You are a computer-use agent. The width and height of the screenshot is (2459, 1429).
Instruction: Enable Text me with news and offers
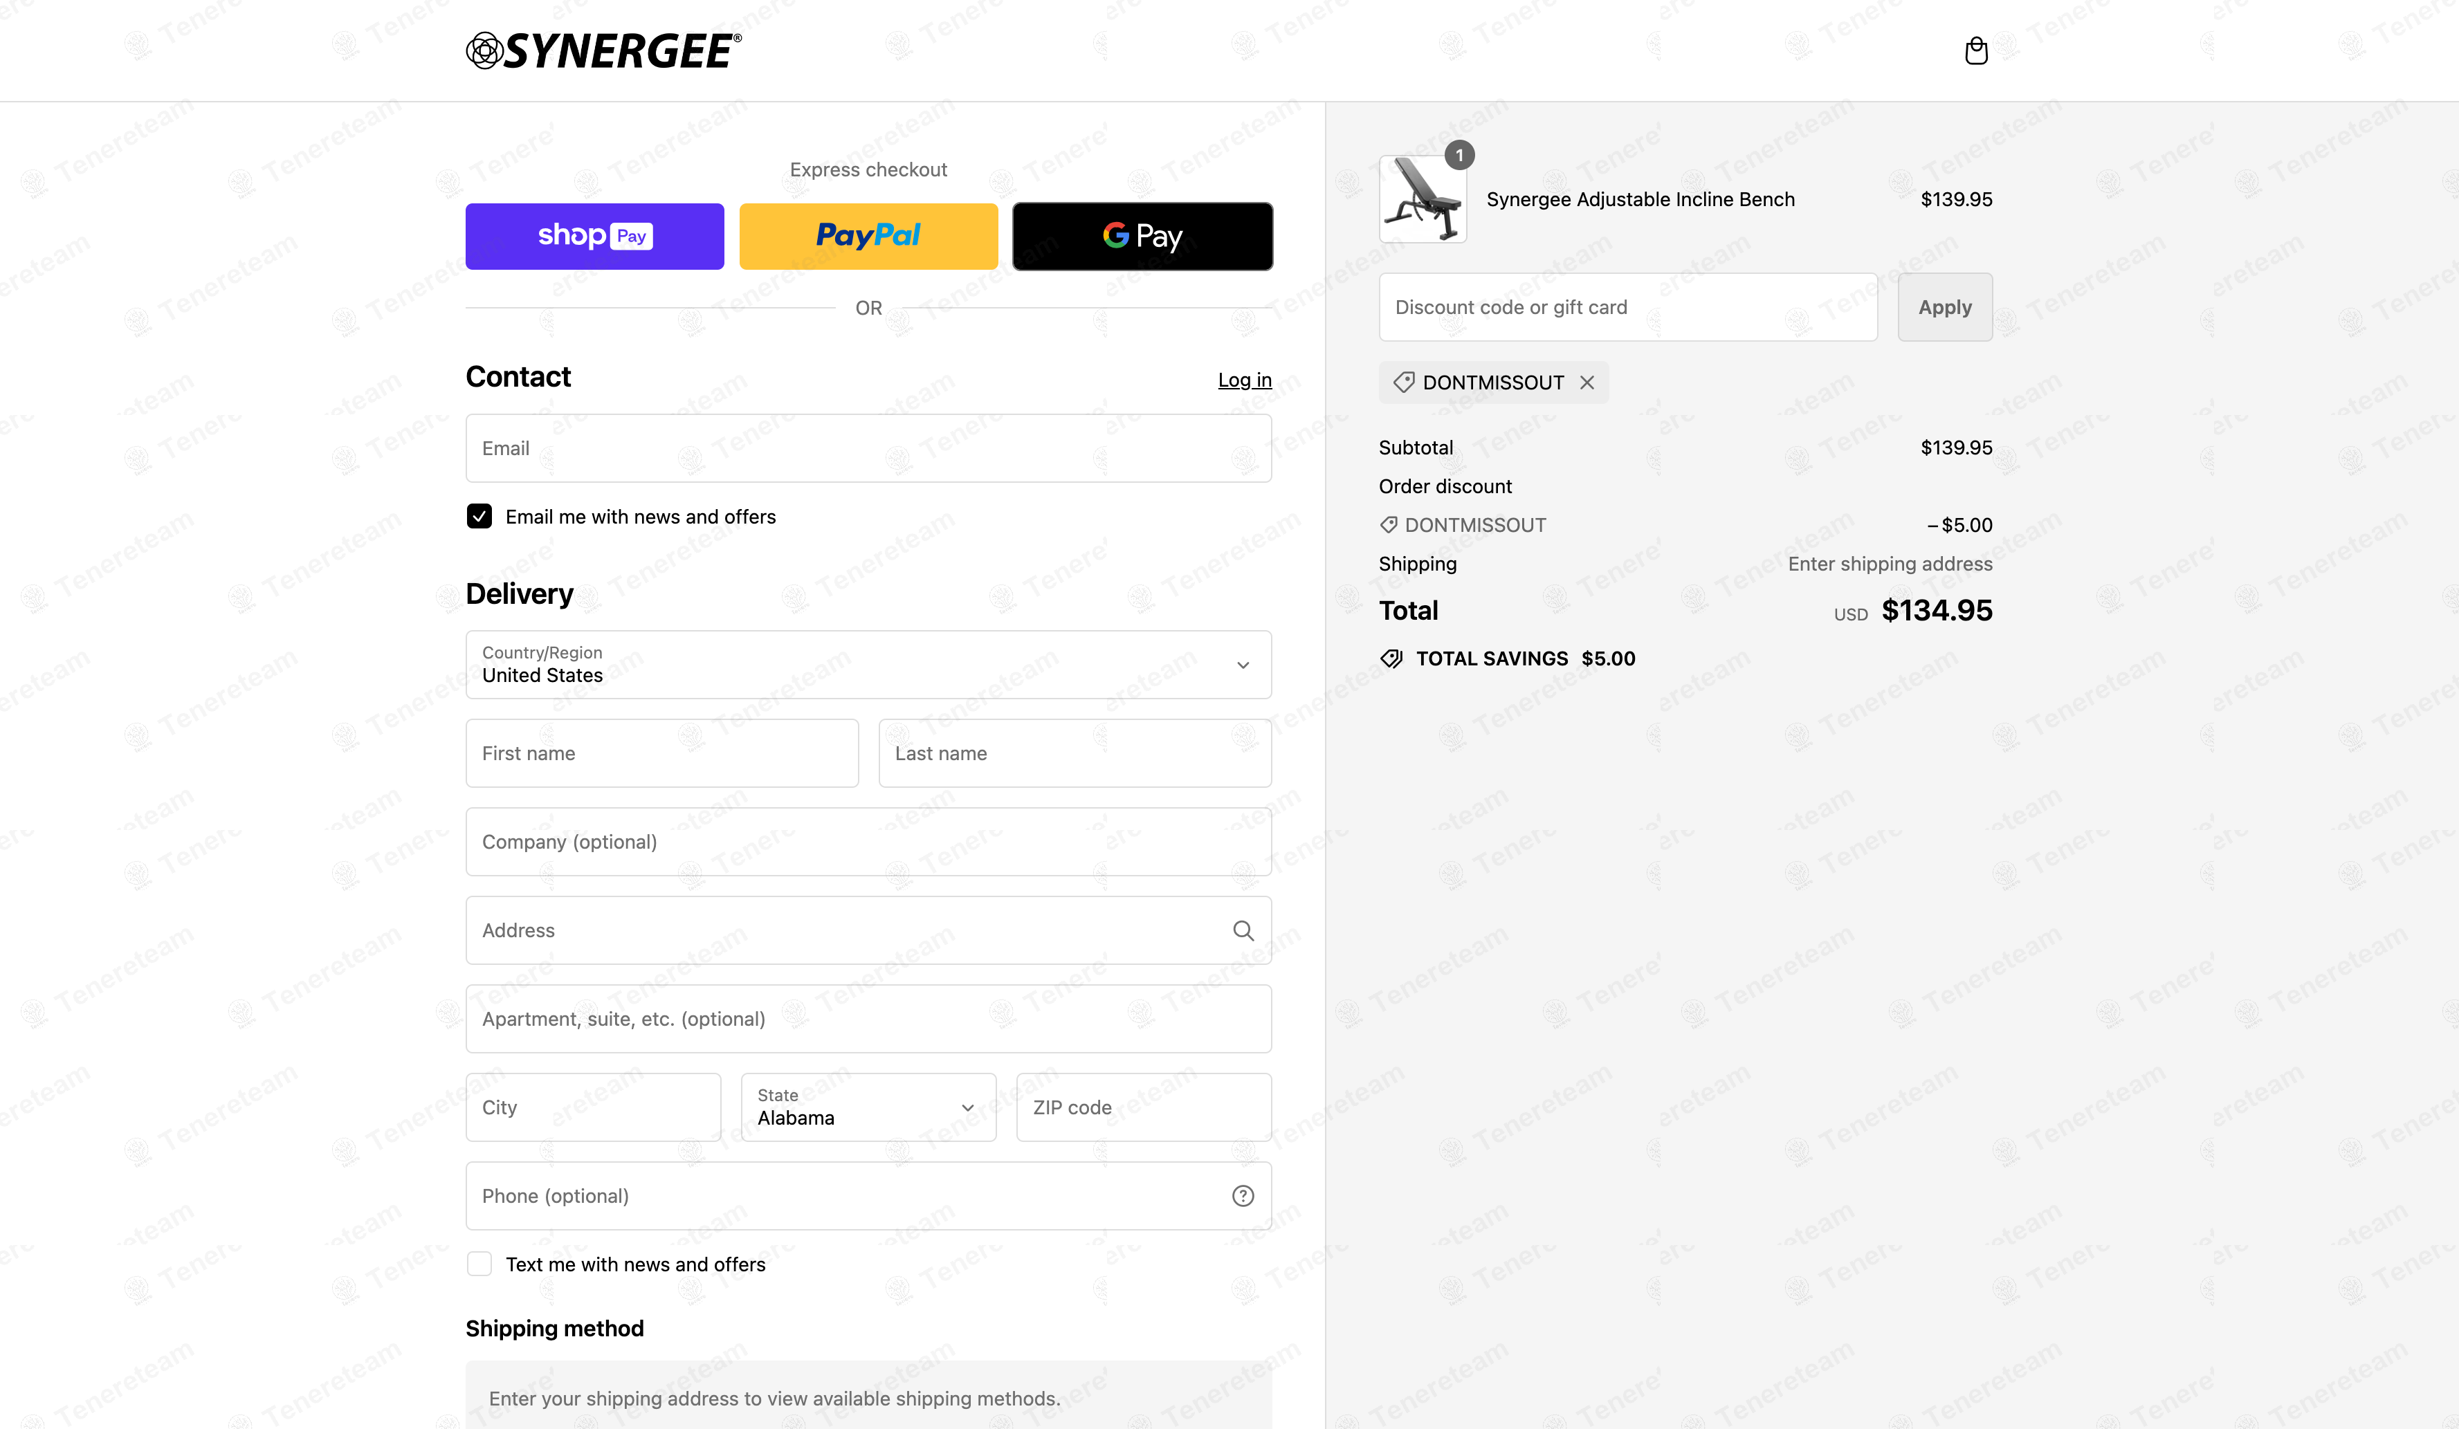click(x=479, y=1264)
